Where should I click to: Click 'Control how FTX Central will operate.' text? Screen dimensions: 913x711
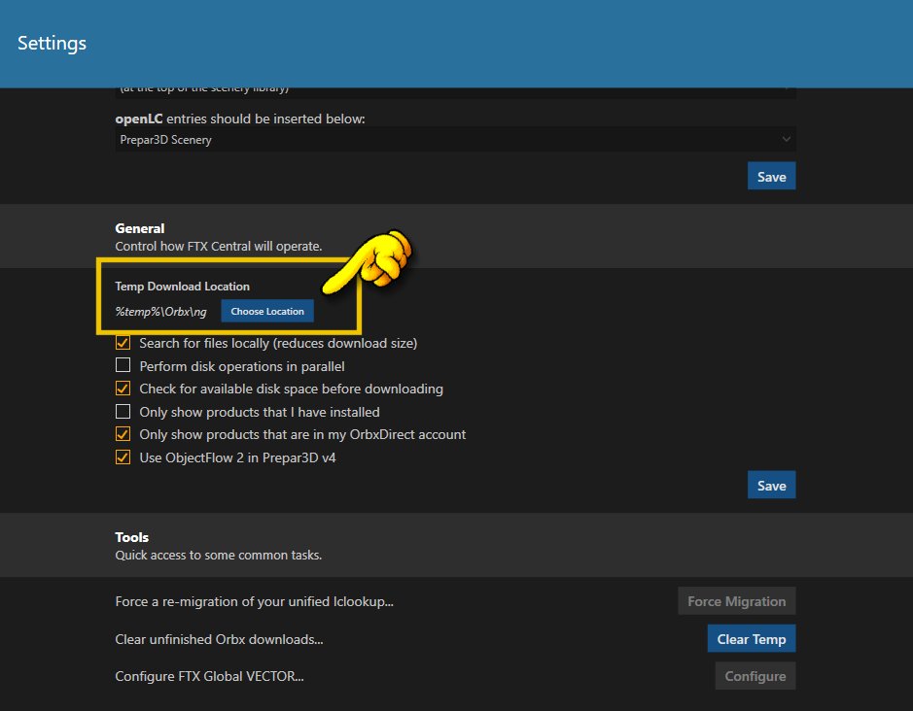(219, 246)
